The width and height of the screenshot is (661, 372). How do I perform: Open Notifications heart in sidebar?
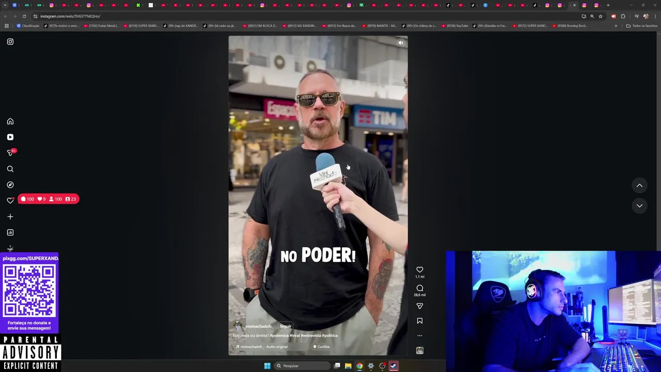pos(10,200)
